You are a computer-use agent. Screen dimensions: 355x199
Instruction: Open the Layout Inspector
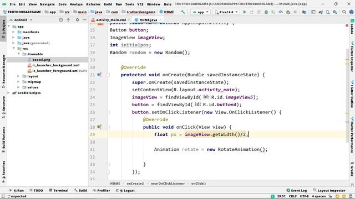click(329, 190)
